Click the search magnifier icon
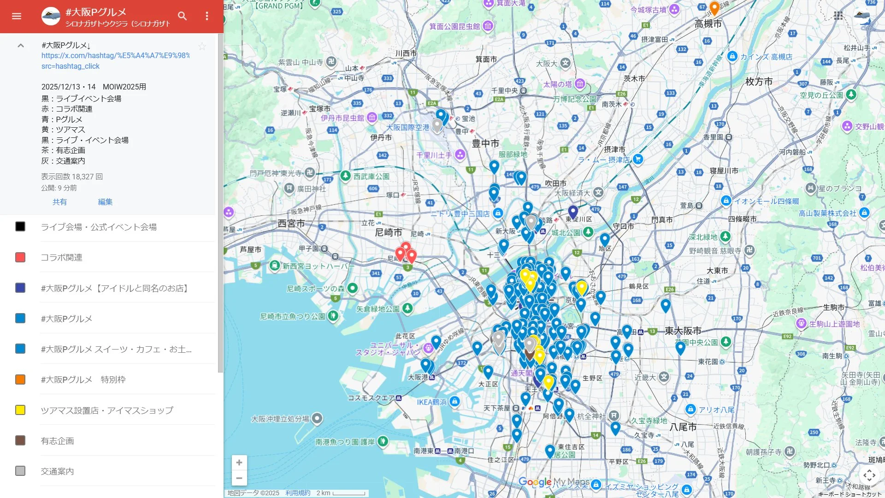Screen dimensions: 885x498 coord(183,16)
